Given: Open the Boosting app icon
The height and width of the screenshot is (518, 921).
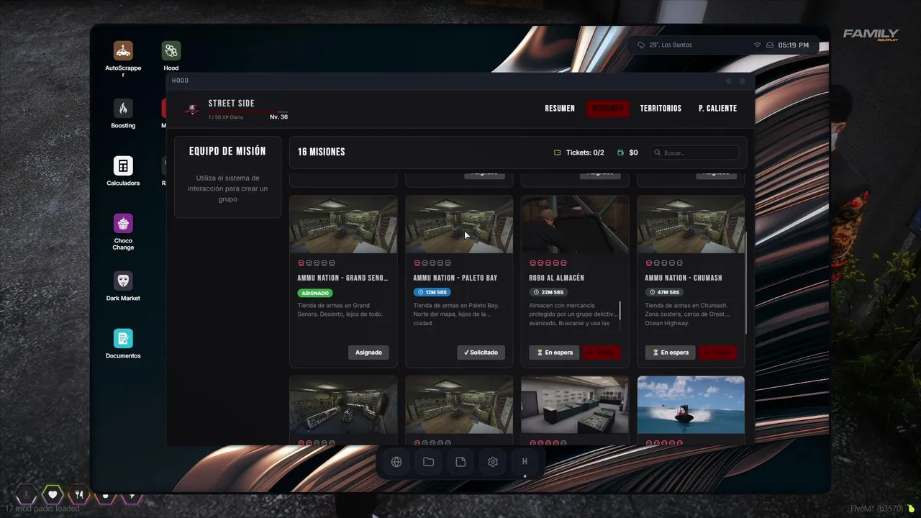Looking at the screenshot, I should pyautogui.click(x=123, y=108).
